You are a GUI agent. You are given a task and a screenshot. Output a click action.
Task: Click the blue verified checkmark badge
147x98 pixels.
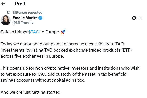pyautogui.click(x=40, y=18)
